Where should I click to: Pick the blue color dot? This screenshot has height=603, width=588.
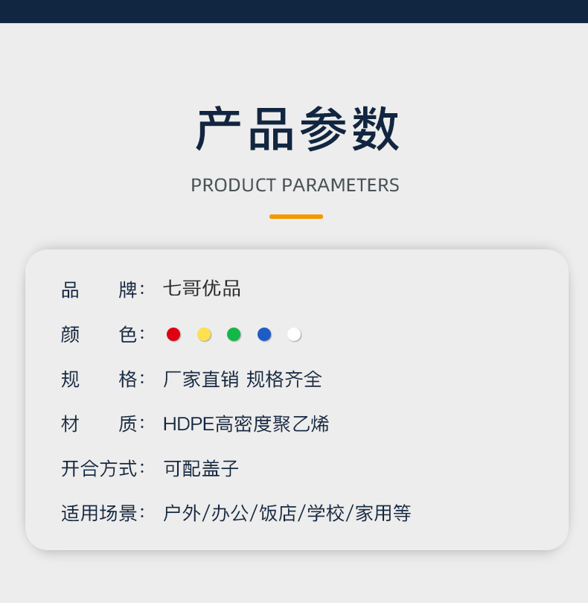264,334
